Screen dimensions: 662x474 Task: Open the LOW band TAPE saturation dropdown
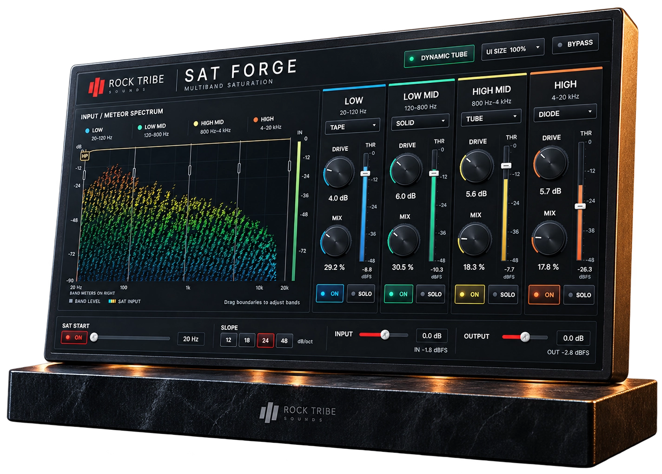pos(352,127)
